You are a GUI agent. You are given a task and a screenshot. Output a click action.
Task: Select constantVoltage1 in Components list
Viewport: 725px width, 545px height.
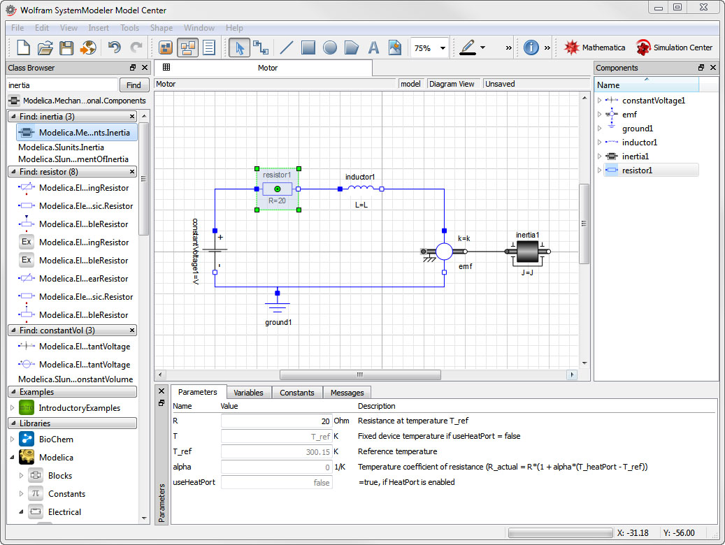pyautogui.click(x=653, y=101)
